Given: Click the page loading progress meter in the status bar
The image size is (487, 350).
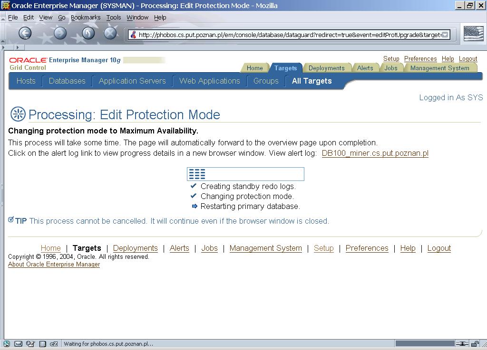Looking at the screenshot, I should [425, 343].
